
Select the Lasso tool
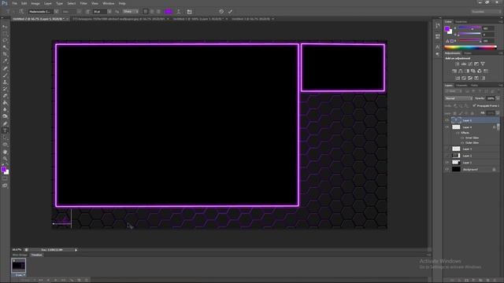click(5, 40)
